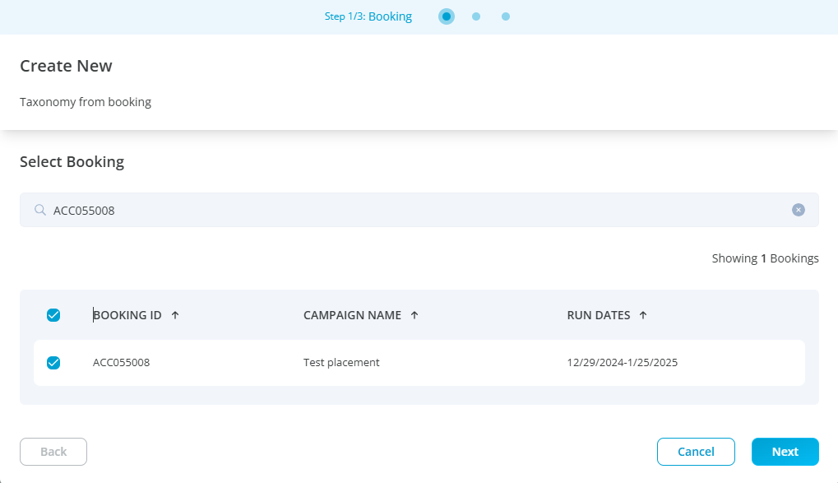Click the search magnifier icon

[x=39, y=210]
